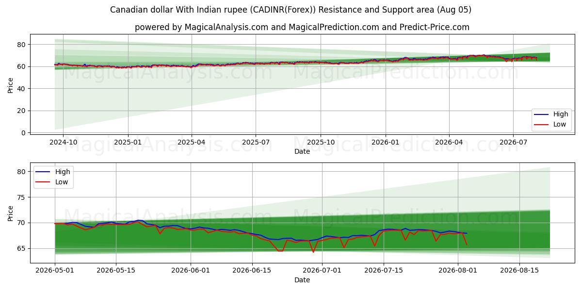Image resolution: width=582 pixels, height=291 pixels.
Task: Click the price tick 65 on the short-term chart
Action: point(22,249)
